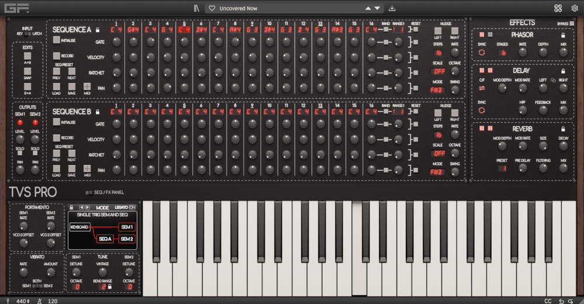Click the undo arrow in status bar

(x=561, y=301)
